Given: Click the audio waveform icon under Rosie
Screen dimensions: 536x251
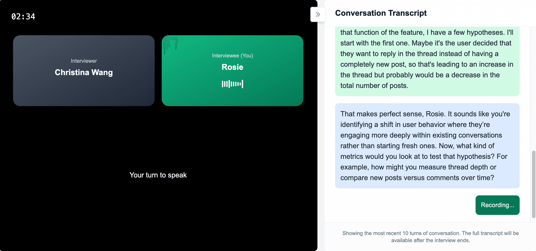Looking at the screenshot, I should click(232, 84).
